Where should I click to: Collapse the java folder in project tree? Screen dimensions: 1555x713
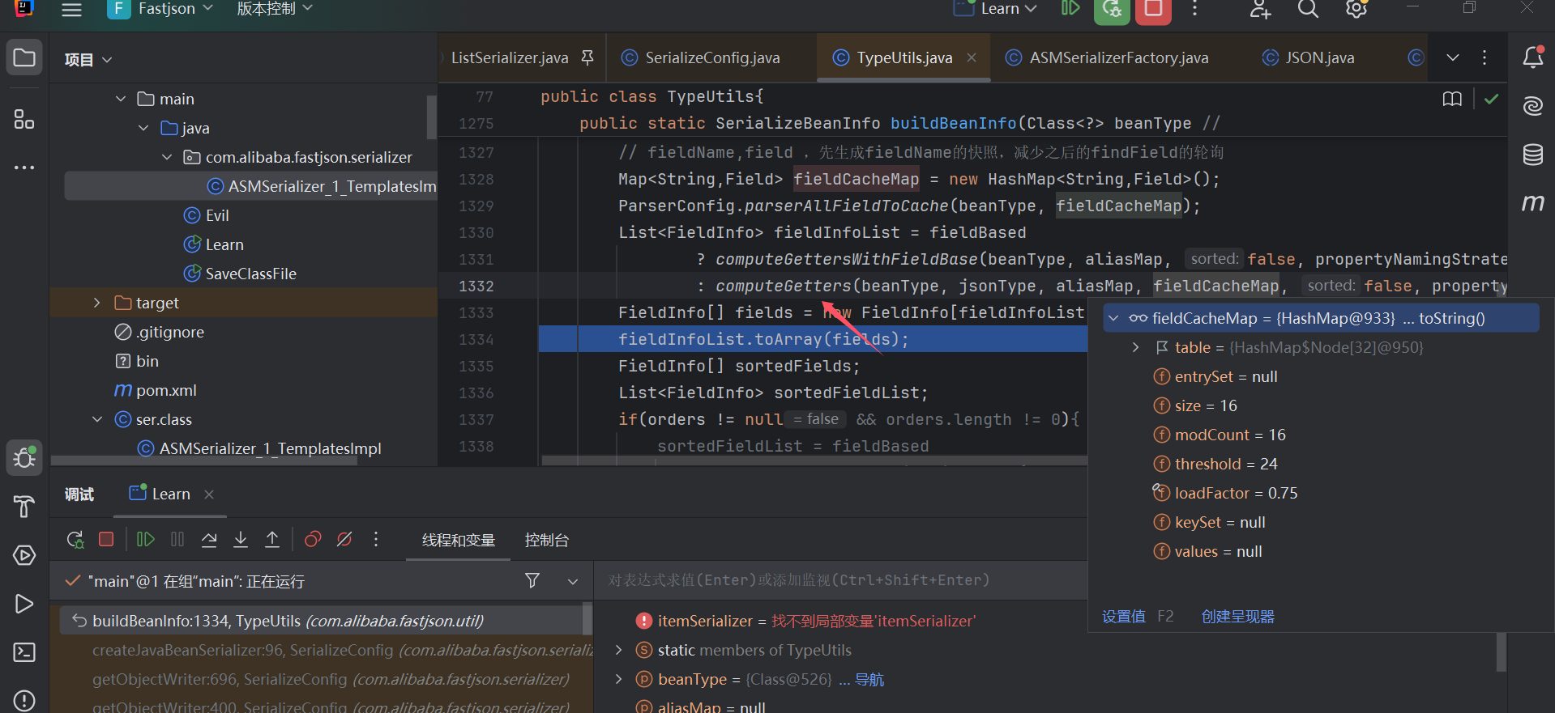[x=143, y=128]
